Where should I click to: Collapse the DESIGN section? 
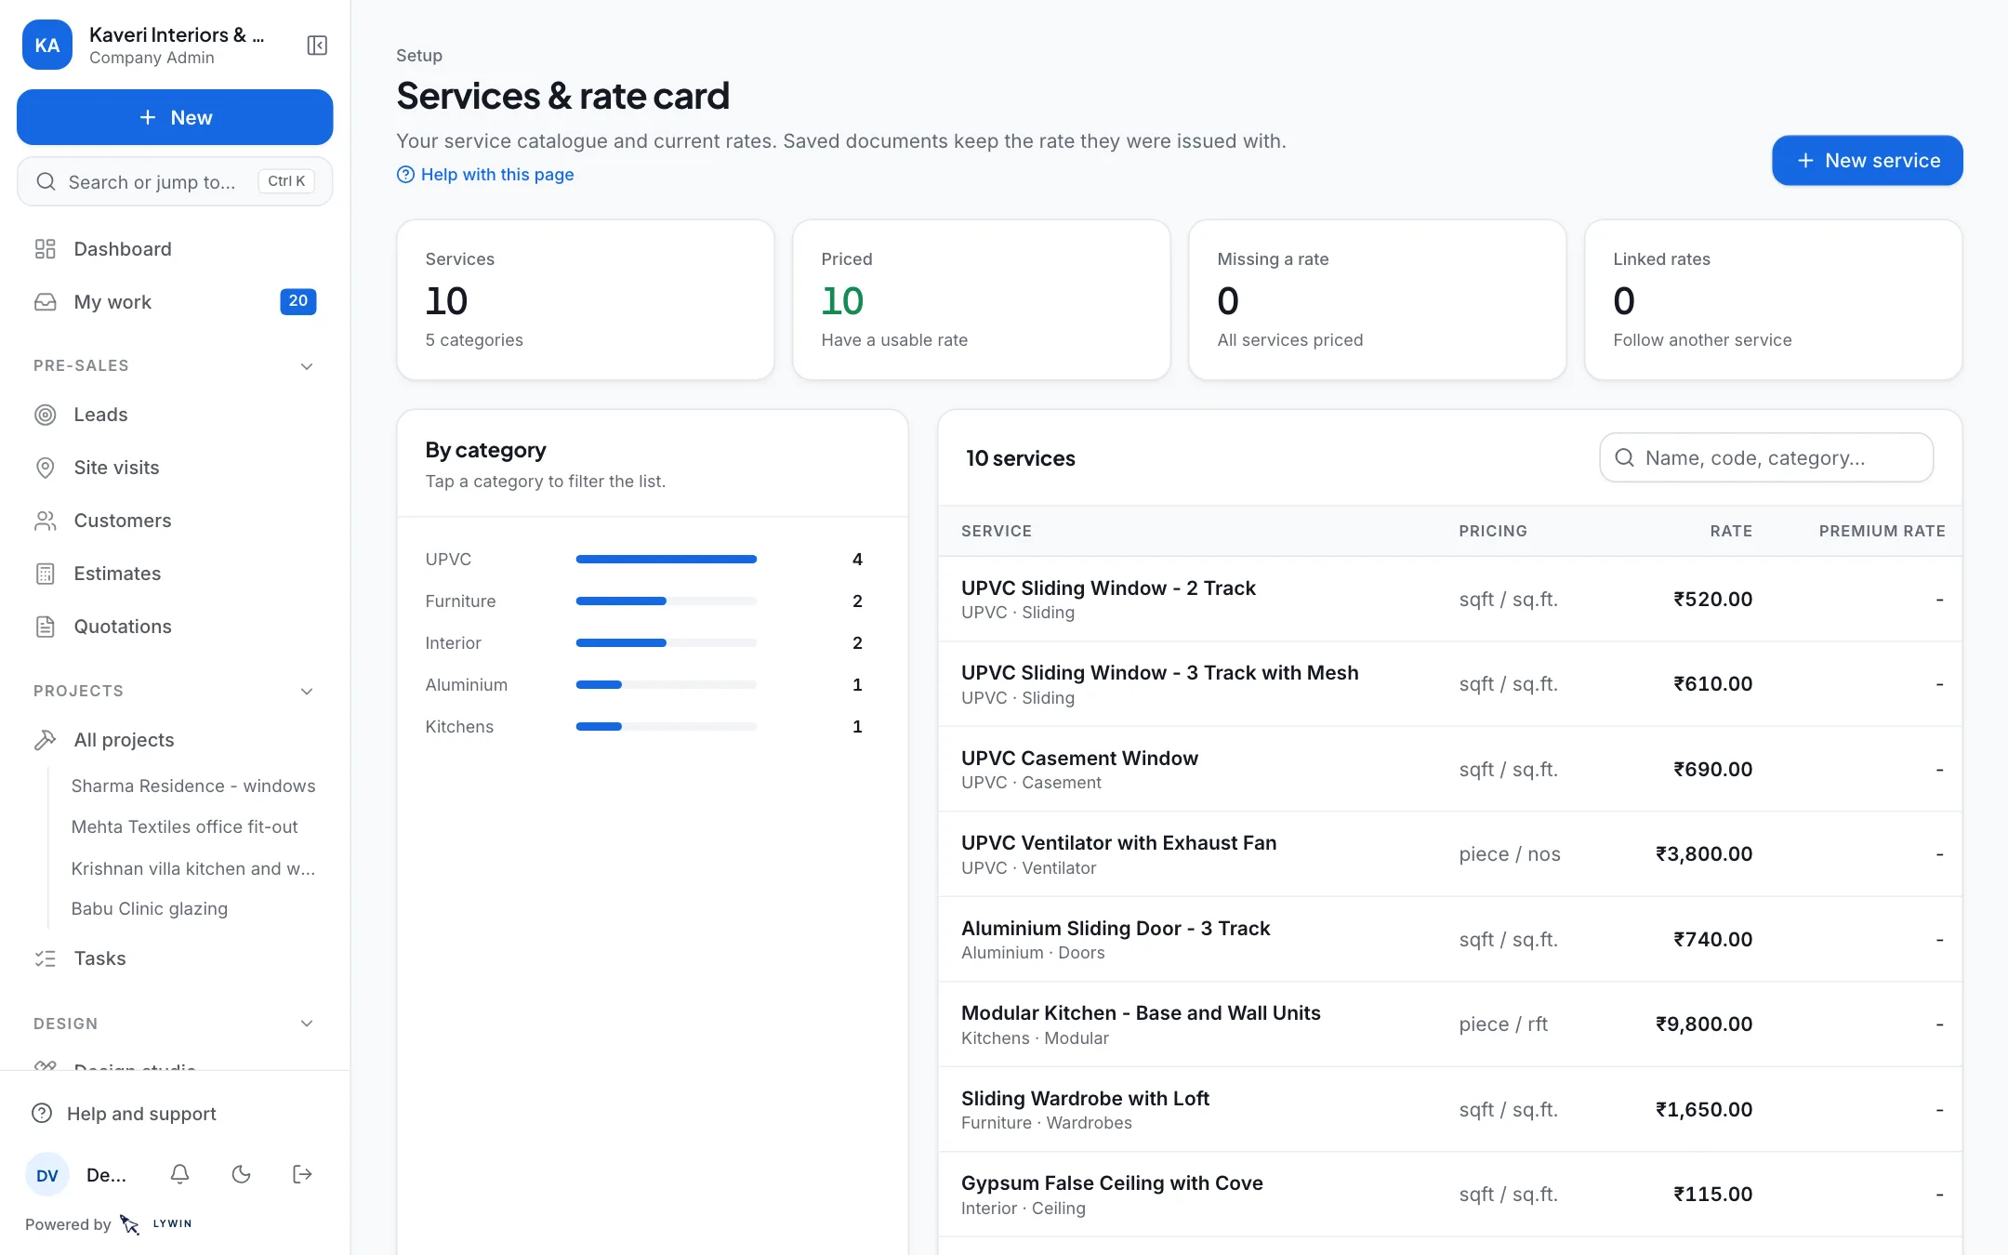coord(175,1024)
